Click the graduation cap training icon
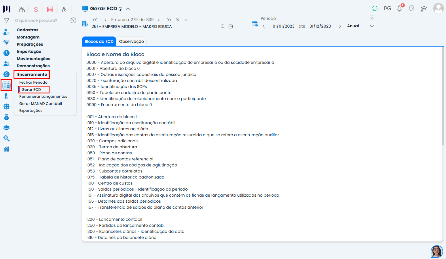Viewport: 446px width, 259px height. tap(424, 9)
